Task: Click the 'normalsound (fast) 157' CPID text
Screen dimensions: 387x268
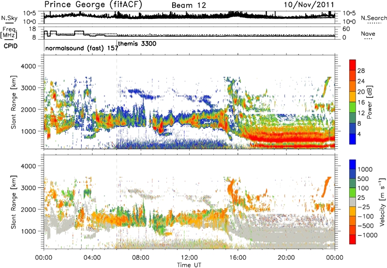Action: (82, 48)
